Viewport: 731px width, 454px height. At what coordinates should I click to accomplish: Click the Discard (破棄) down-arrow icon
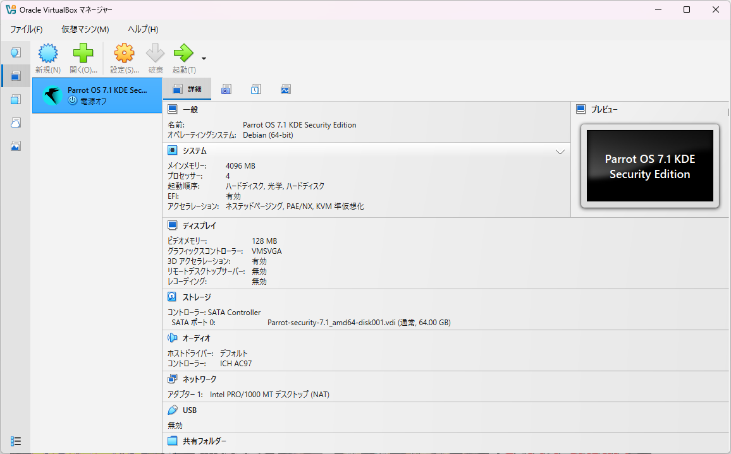coord(156,53)
